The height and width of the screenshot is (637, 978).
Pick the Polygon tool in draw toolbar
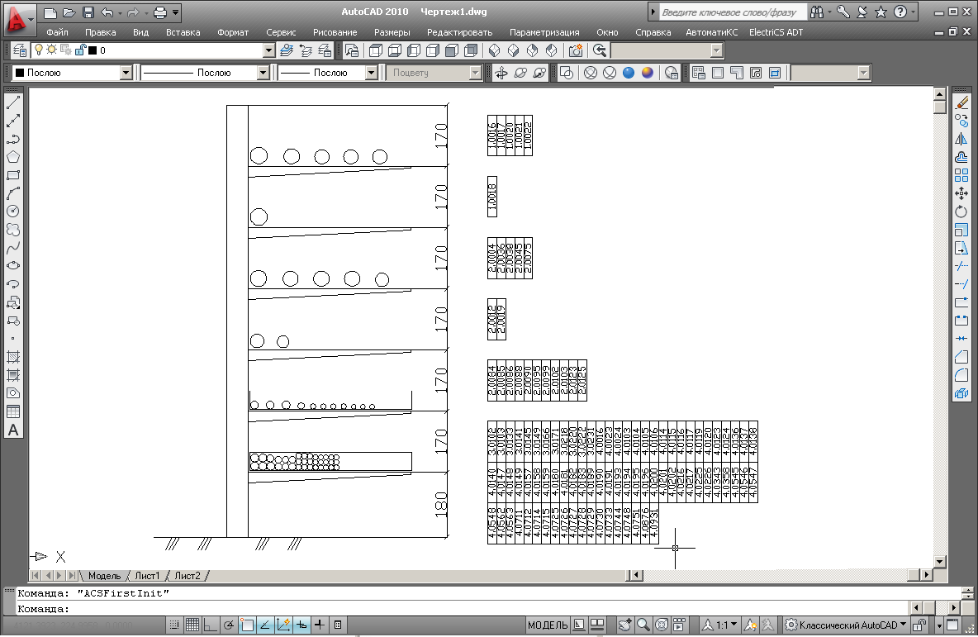tap(13, 157)
